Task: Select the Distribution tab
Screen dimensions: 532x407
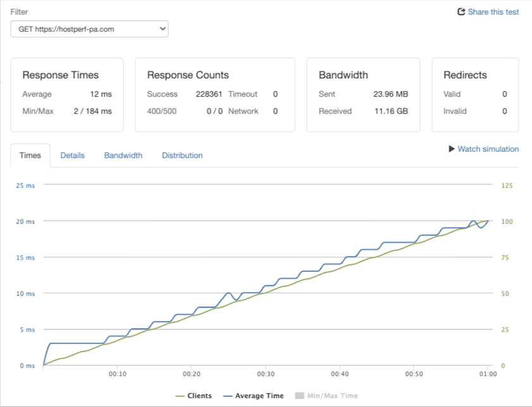Action: (x=182, y=155)
